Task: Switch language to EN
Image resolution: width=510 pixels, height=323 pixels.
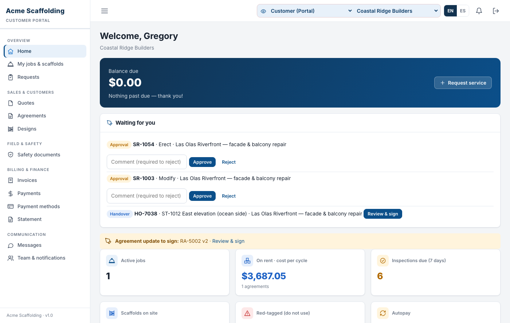Action: 451,11
